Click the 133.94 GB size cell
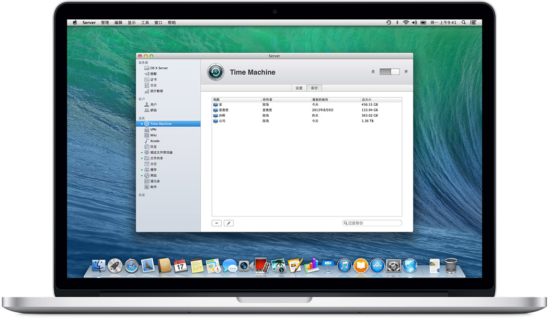The image size is (549, 318). click(369, 110)
